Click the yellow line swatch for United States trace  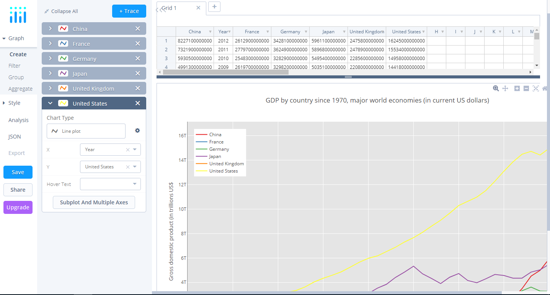coord(63,103)
